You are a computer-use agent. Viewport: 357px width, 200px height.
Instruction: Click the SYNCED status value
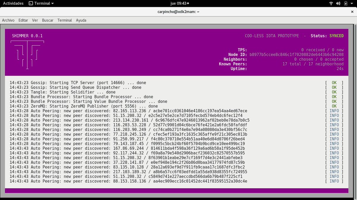click(336, 36)
